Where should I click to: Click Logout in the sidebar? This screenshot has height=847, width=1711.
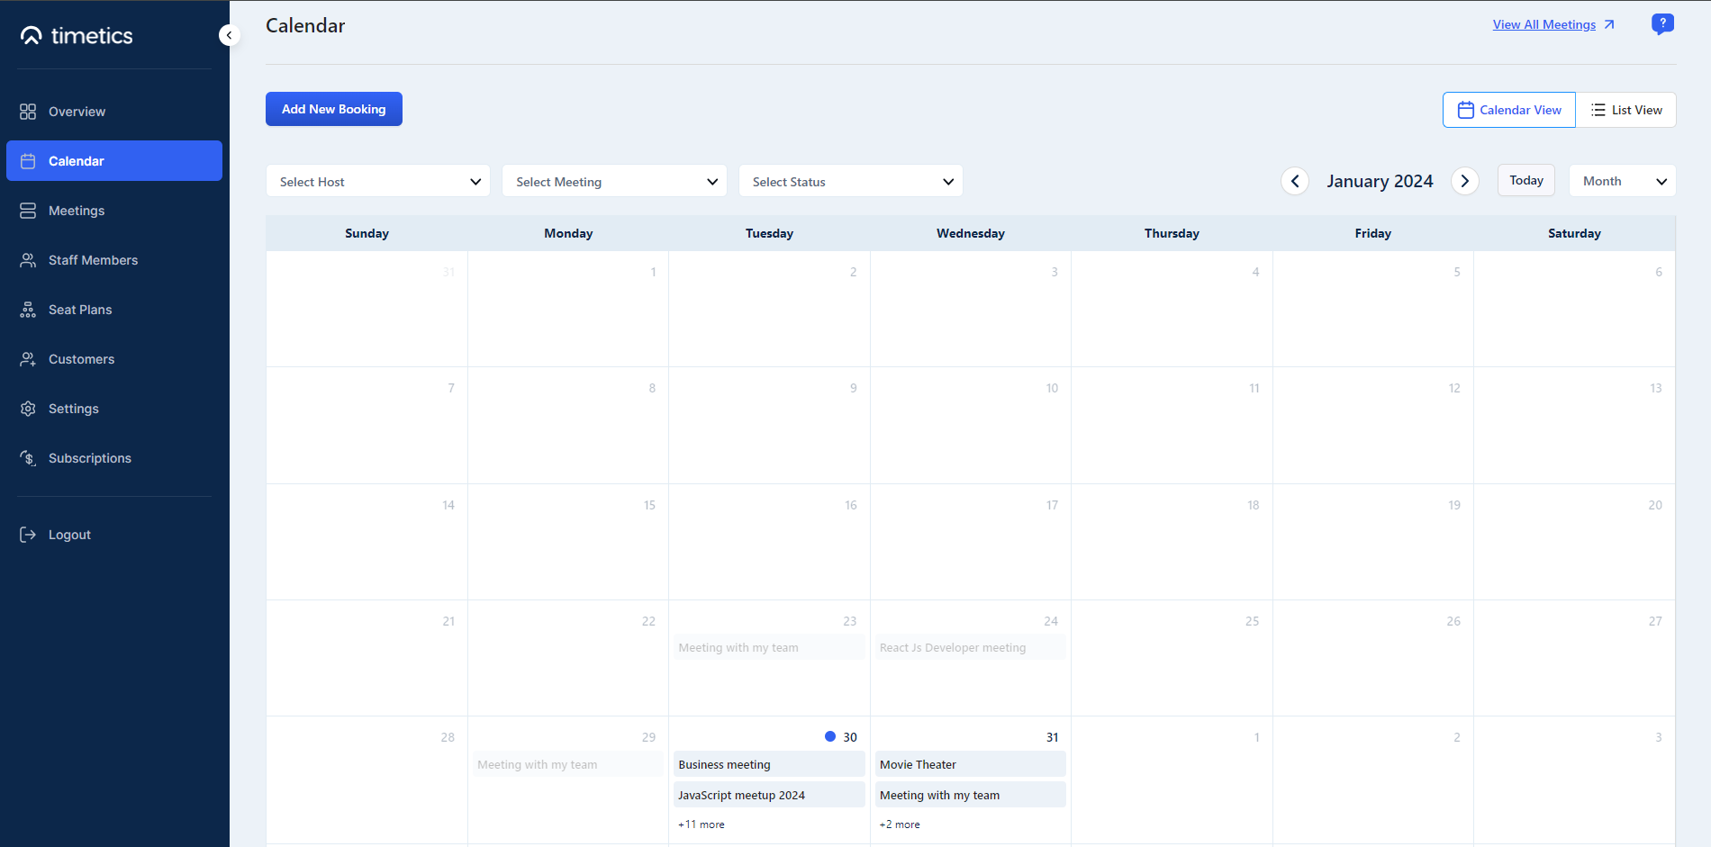[69, 534]
